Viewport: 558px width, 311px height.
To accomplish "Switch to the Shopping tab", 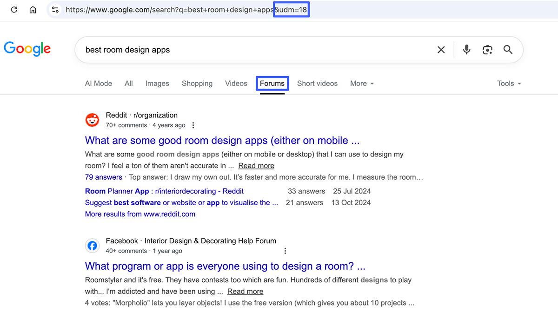I will tap(197, 83).
